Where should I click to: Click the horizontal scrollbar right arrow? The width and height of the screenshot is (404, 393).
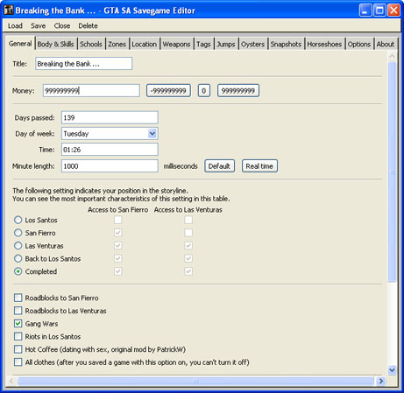[380, 381]
